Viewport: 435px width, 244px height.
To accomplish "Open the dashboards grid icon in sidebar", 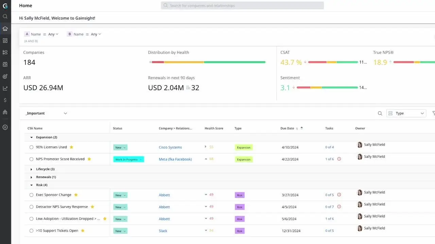I will click(x=5, y=40).
